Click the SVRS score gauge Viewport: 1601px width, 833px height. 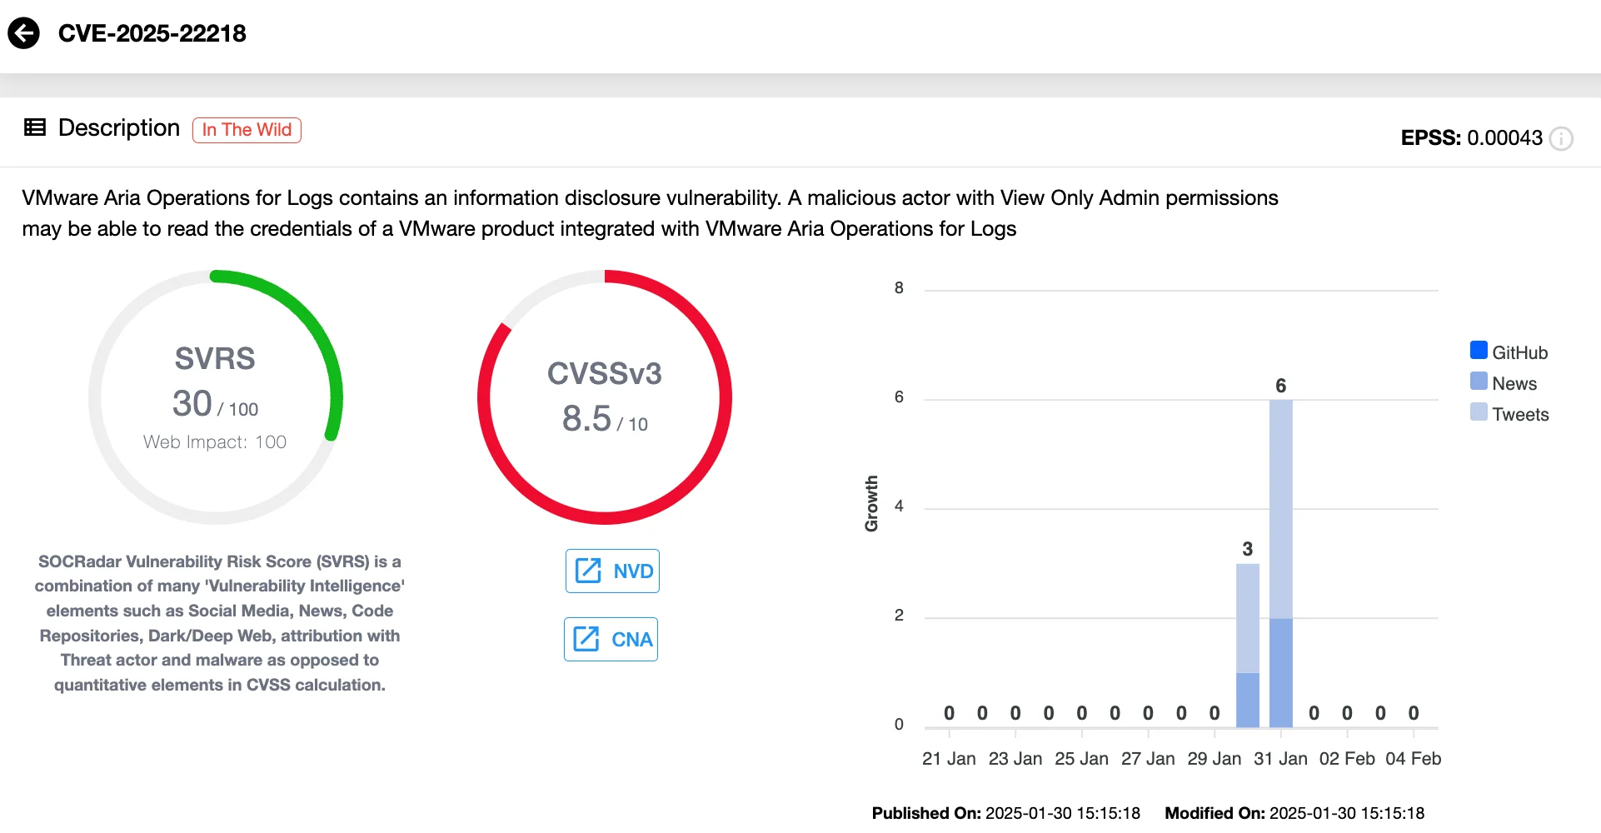click(216, 397)
